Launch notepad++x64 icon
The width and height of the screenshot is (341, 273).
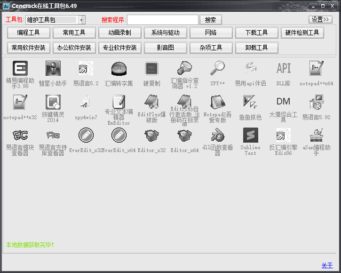click(316, 69)
